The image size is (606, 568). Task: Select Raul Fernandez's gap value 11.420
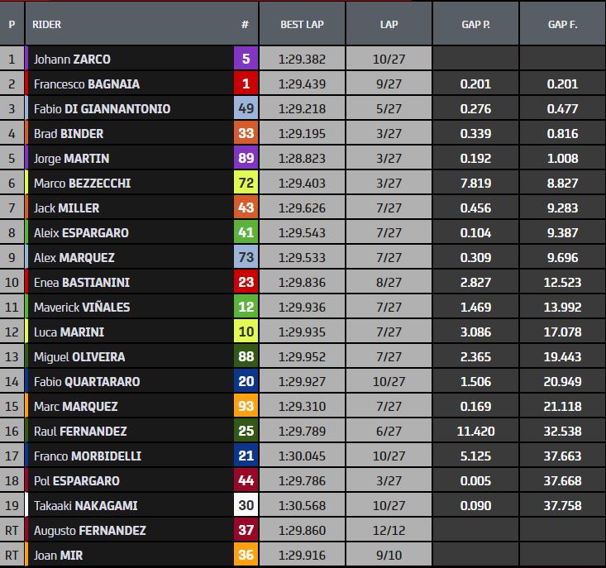pos(475,431)
